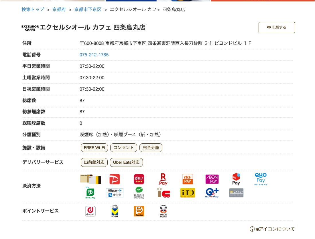Screen dimensions: 315x239
Task: Click the 印刷する print button
Action: [277, 27]
